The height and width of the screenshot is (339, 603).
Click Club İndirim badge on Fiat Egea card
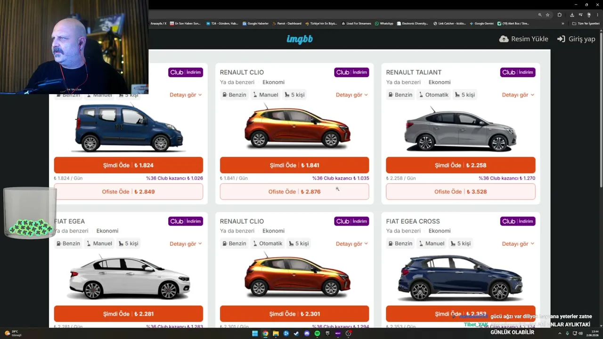click(x=186, y=221)
